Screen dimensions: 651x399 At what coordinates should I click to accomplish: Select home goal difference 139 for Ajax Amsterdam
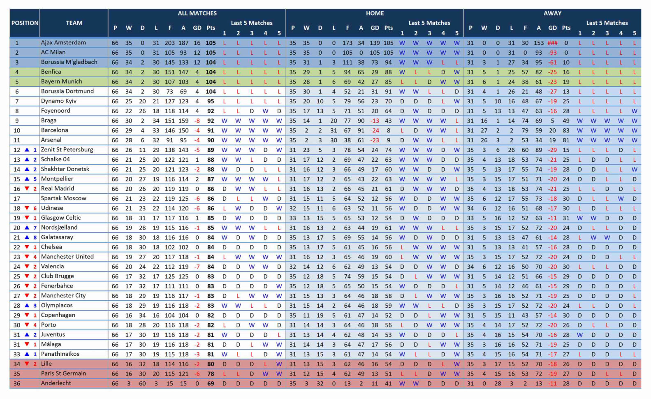coord(375,43)
